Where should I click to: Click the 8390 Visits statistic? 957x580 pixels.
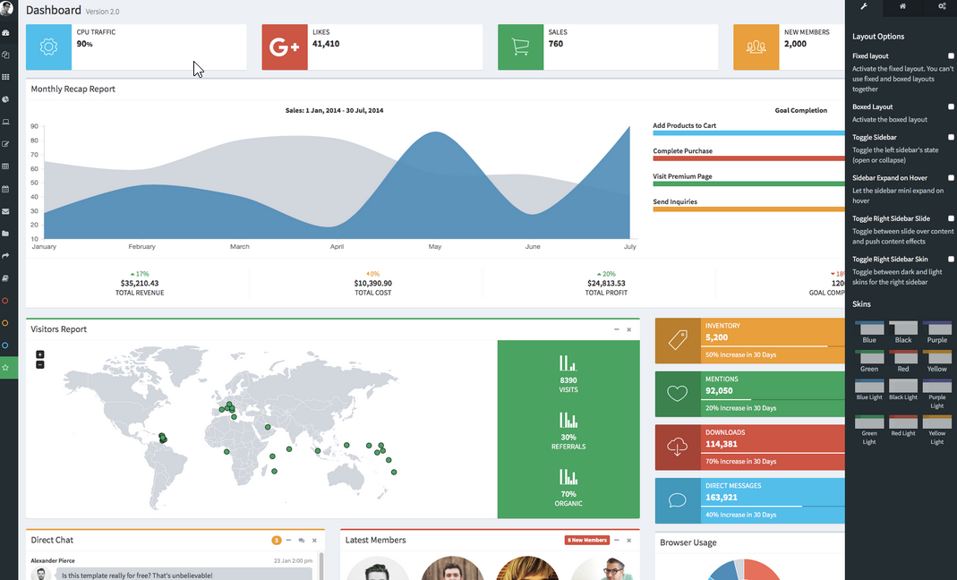[568, 375]
